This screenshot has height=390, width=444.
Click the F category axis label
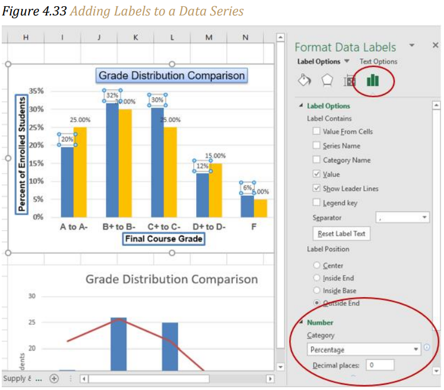(x=254, y=227)
